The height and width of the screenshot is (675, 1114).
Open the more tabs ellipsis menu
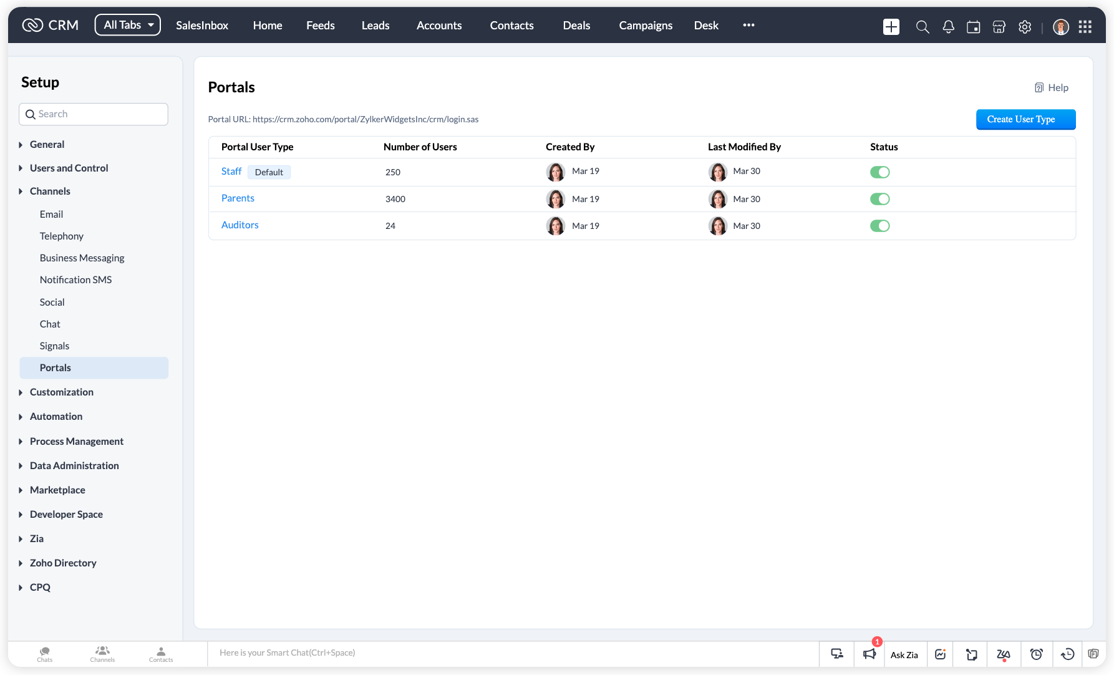[x=748, y=25]
